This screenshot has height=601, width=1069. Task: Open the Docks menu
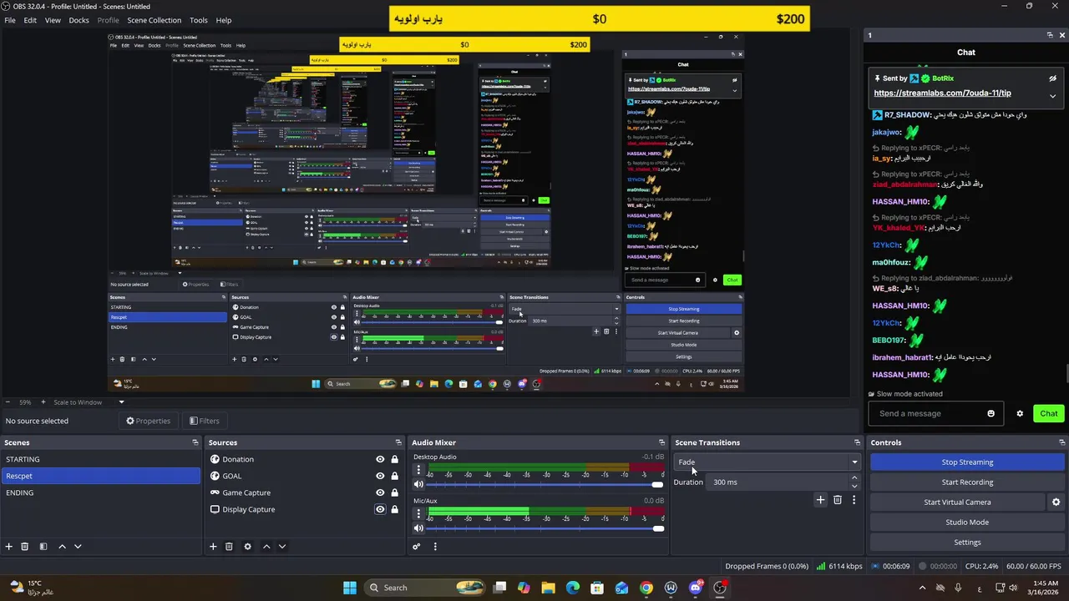coord(79,20)
